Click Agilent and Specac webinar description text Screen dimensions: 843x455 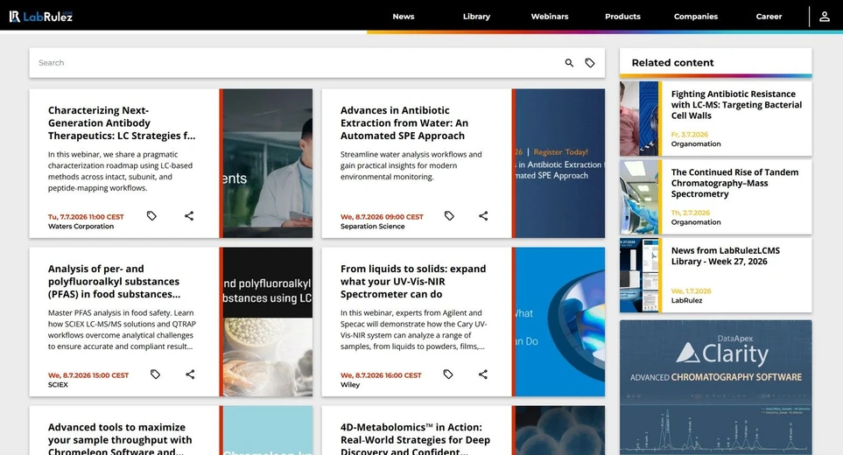click(413, 330)
